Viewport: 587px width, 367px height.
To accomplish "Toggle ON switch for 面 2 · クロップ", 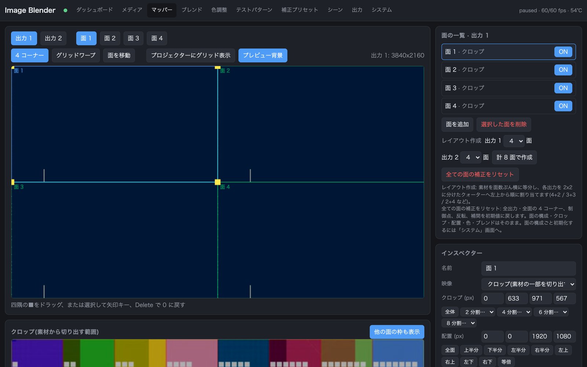I will point(563,70).
